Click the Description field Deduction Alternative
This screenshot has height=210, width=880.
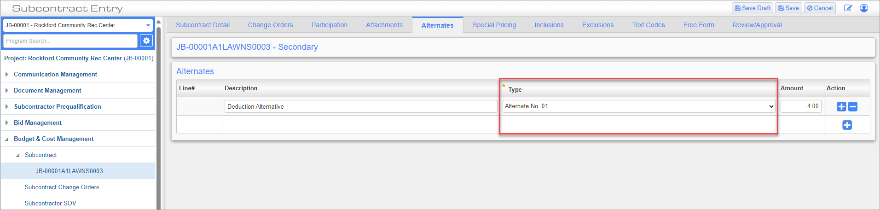pyautogui.click(x=361, y=106)
